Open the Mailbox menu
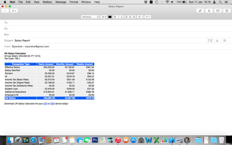Viewport: 232px width, 145px height. pos(47,2)
